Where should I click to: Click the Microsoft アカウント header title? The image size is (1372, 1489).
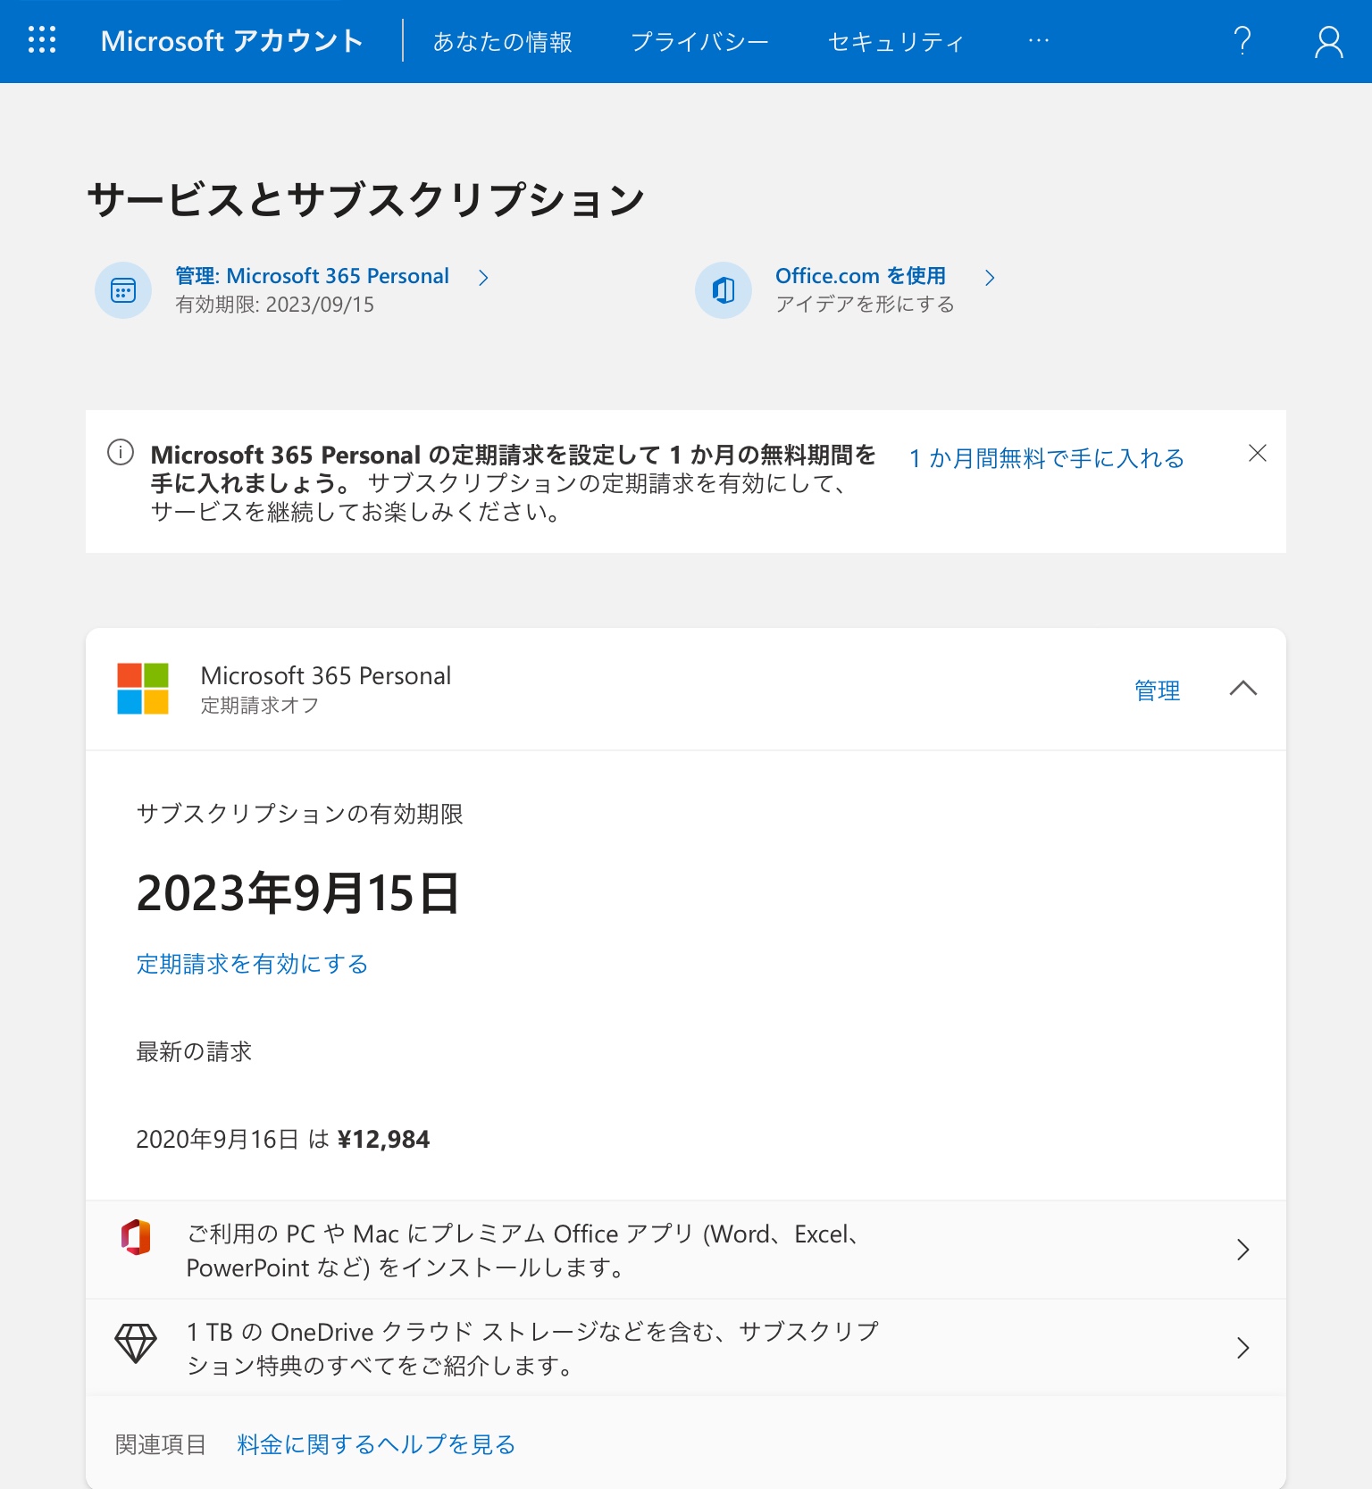(231, 41)
